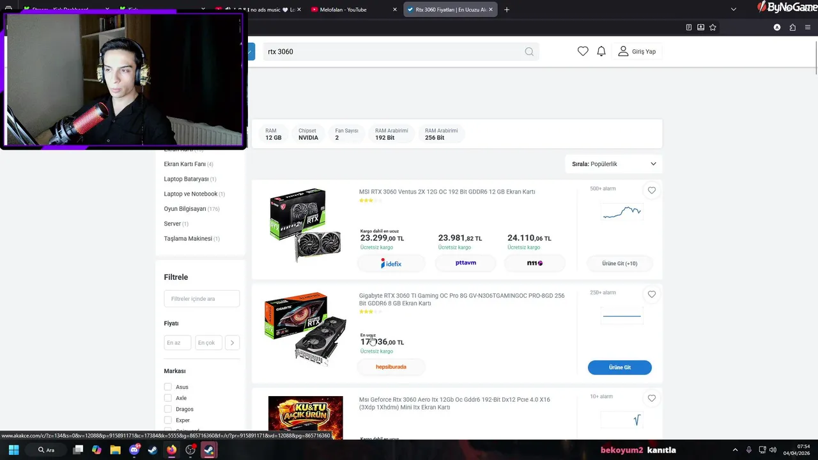The width and height of the screenshot is (818, 460).
Task: Open the favorites heart icon in site header
Action: coord(583,51)
